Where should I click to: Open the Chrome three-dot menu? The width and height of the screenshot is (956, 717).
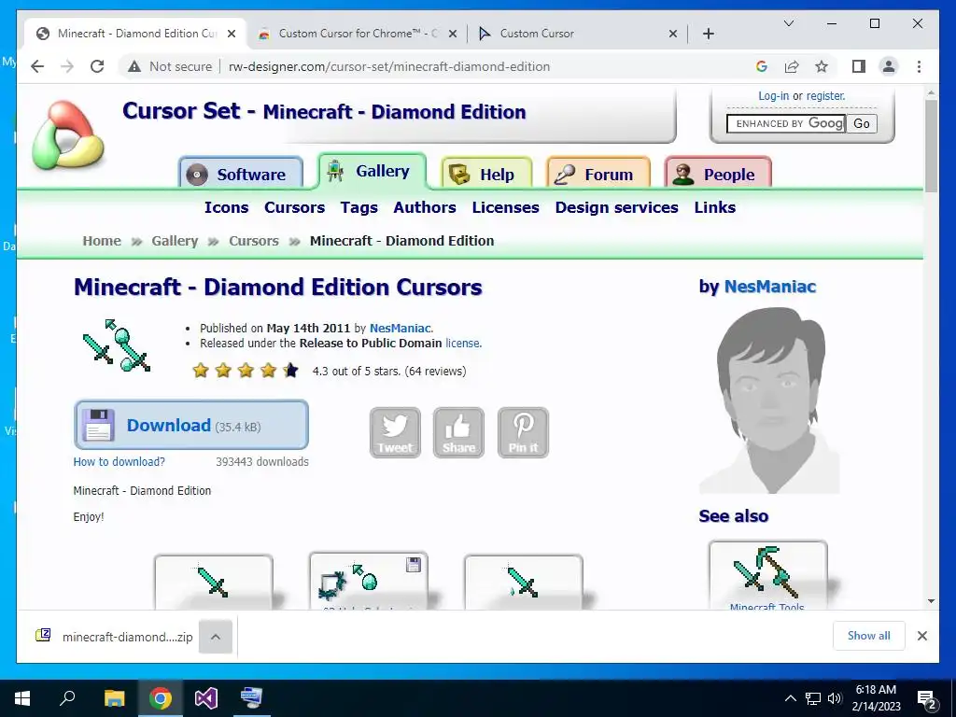(919, 66)
